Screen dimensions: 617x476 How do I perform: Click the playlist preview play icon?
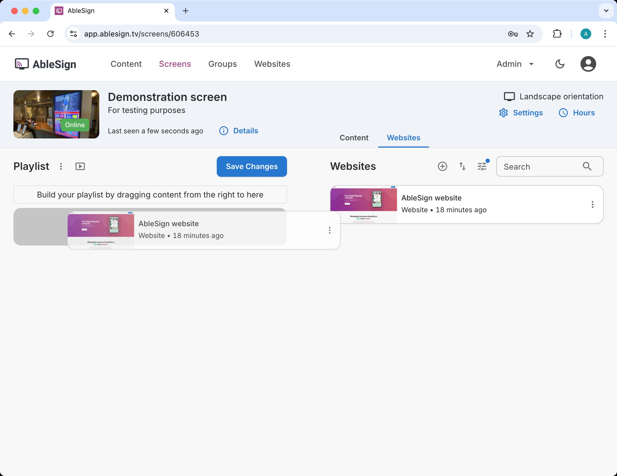tap(80, 166)
